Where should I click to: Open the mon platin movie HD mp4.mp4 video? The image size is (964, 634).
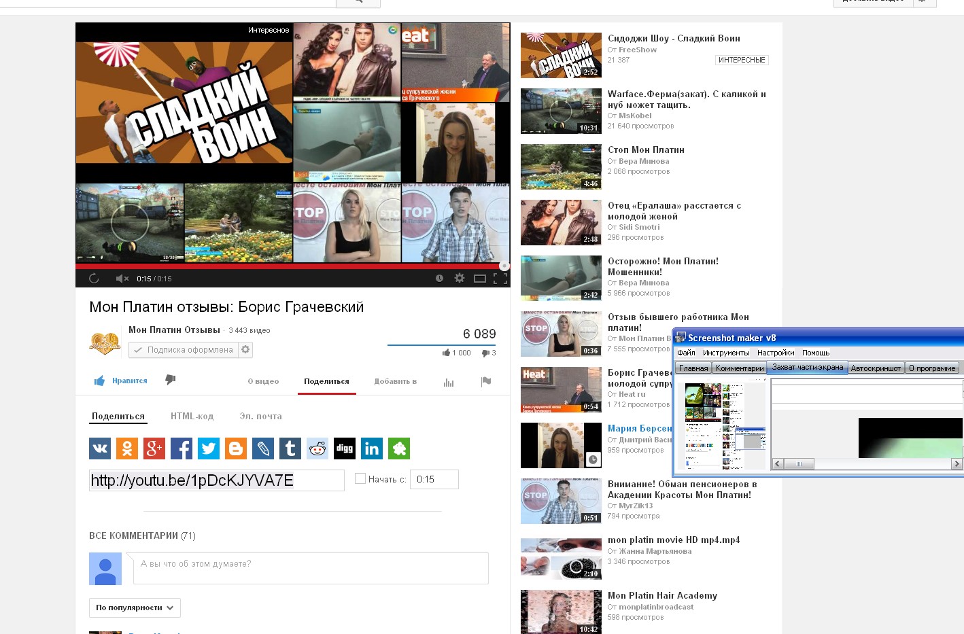pos(674,540)
